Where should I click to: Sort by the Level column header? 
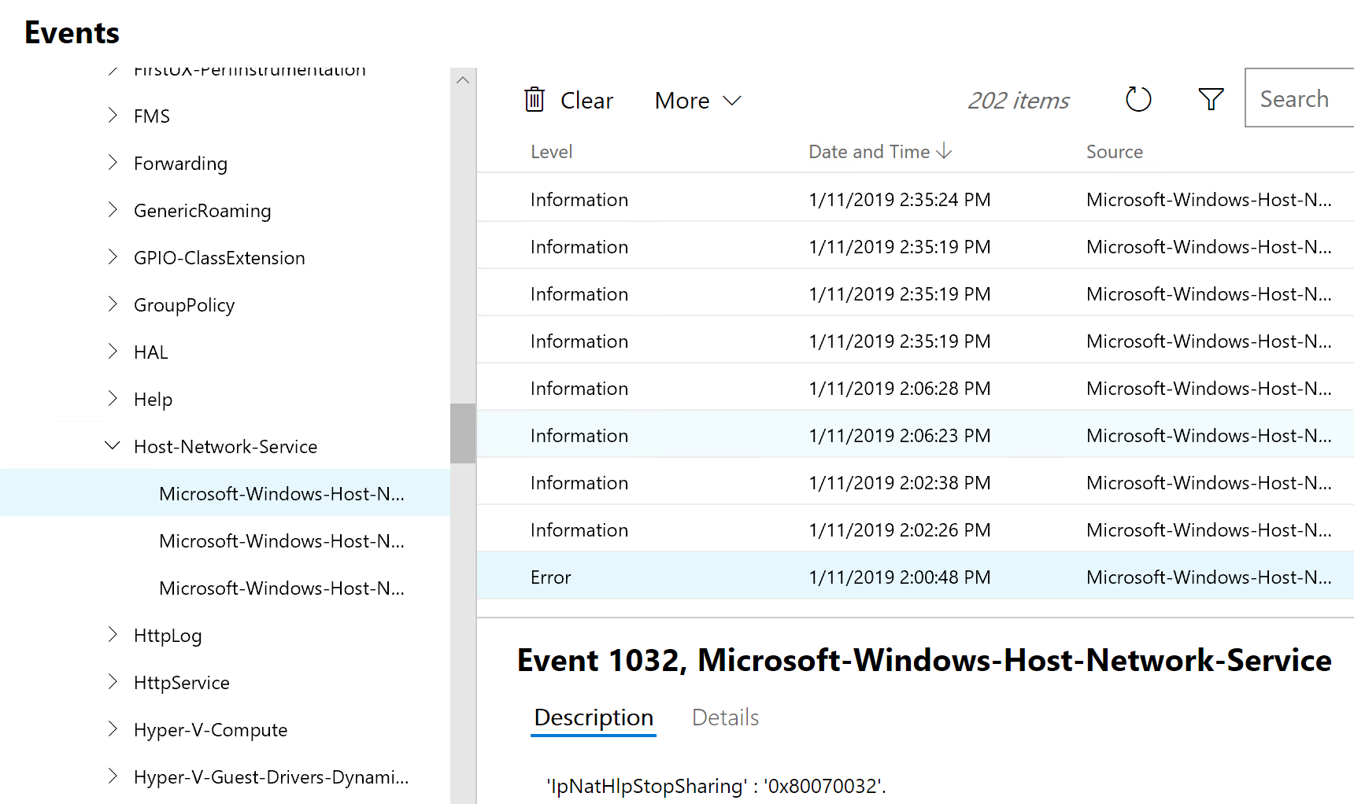click(551, 152)
